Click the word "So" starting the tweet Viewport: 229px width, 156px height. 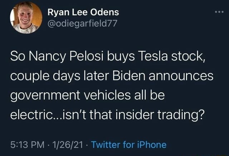(x=16, y=56)
